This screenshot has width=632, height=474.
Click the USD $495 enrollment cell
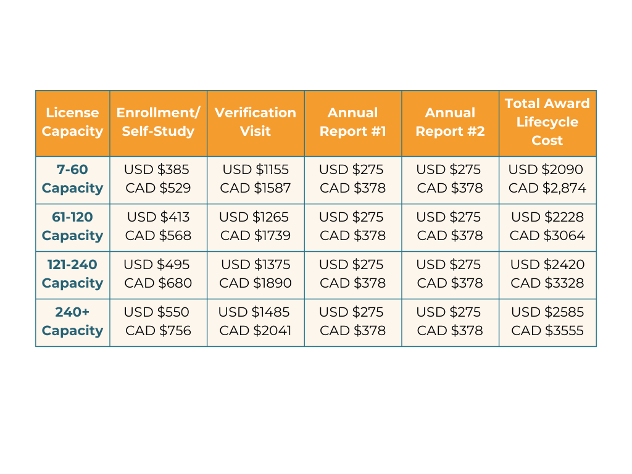coord(157,265)
